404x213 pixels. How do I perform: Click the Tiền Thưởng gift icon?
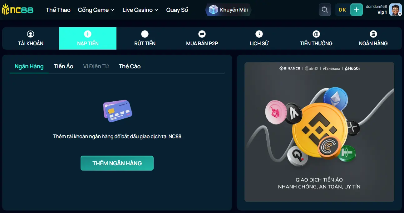click(x=316, y=34)
